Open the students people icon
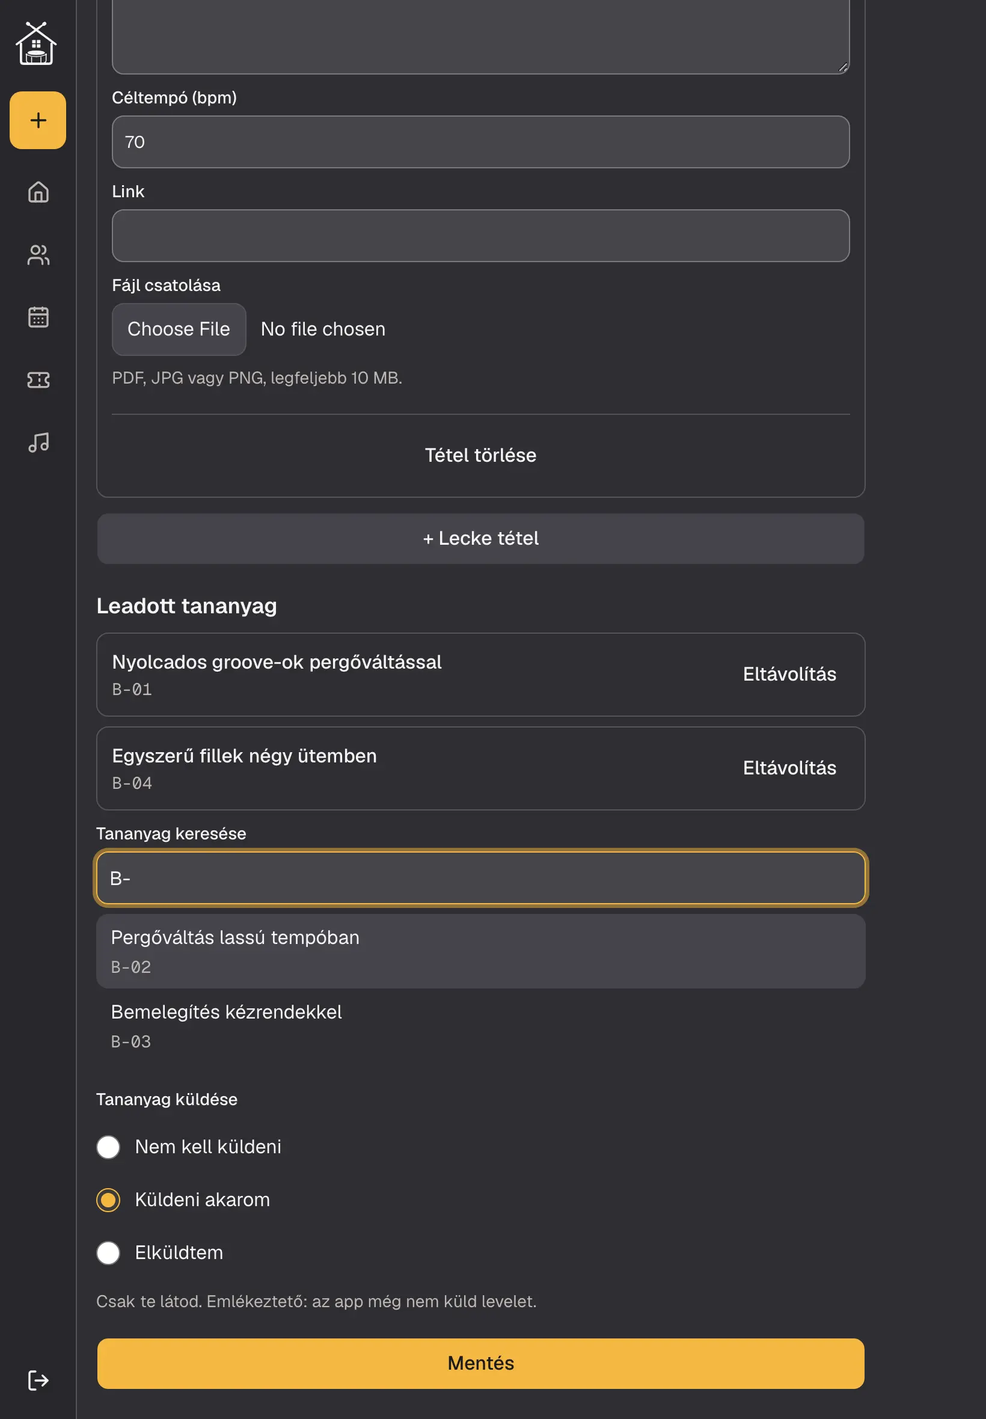This screenshot has width=986, height=1419. pos(38,254)
